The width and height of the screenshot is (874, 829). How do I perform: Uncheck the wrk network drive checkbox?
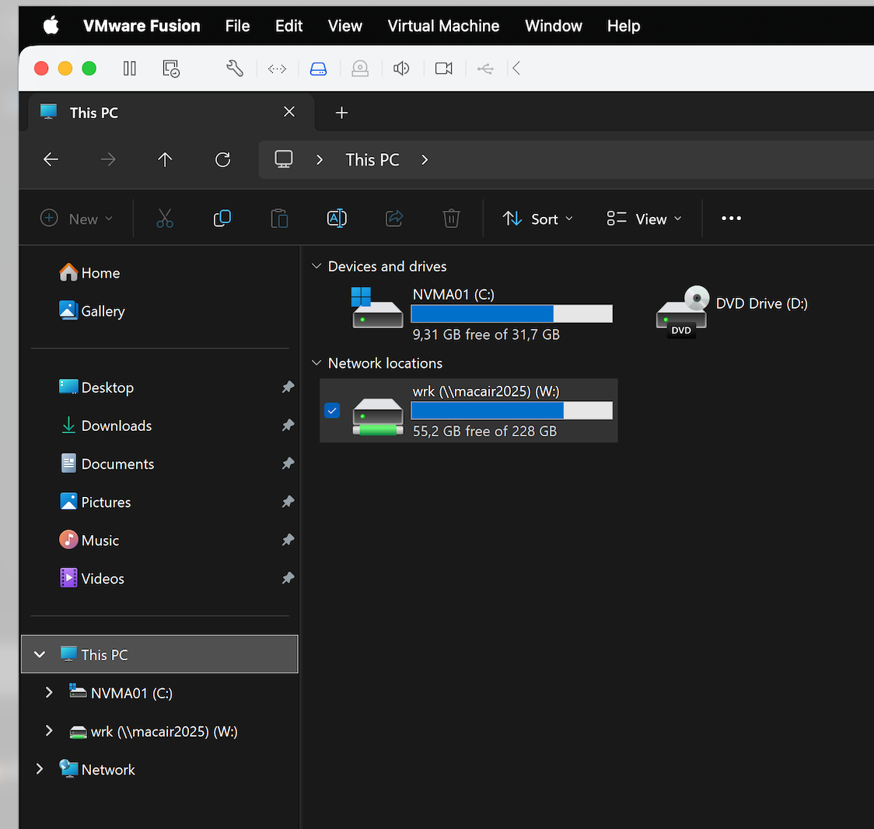coord(332,411)
